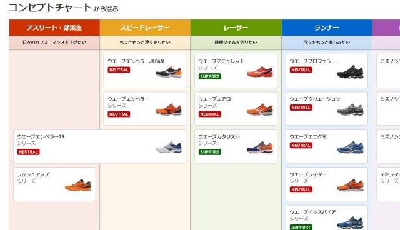Select the purple partially visible category header

[386, 27]
